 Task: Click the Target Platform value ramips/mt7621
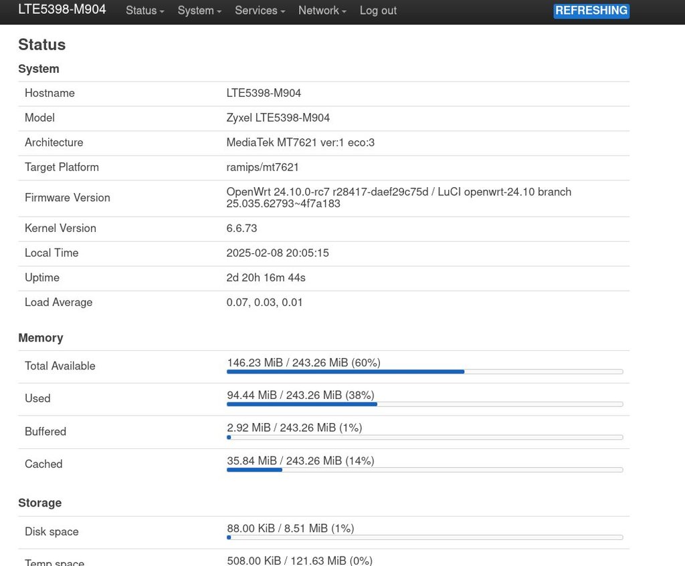(x=262, y=168)
